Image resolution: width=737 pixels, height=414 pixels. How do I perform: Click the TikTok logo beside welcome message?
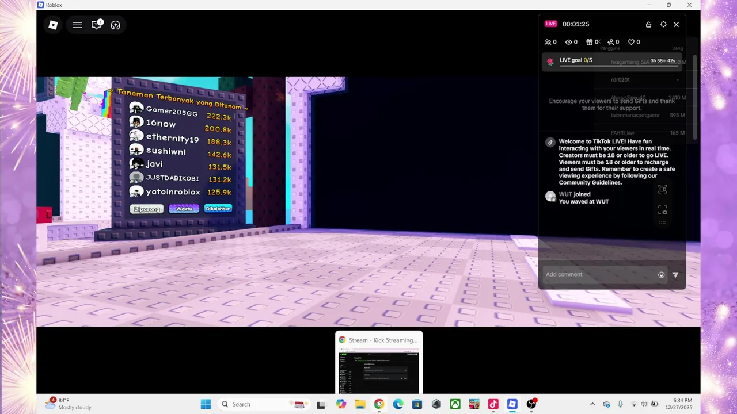[x=550, y=143]
